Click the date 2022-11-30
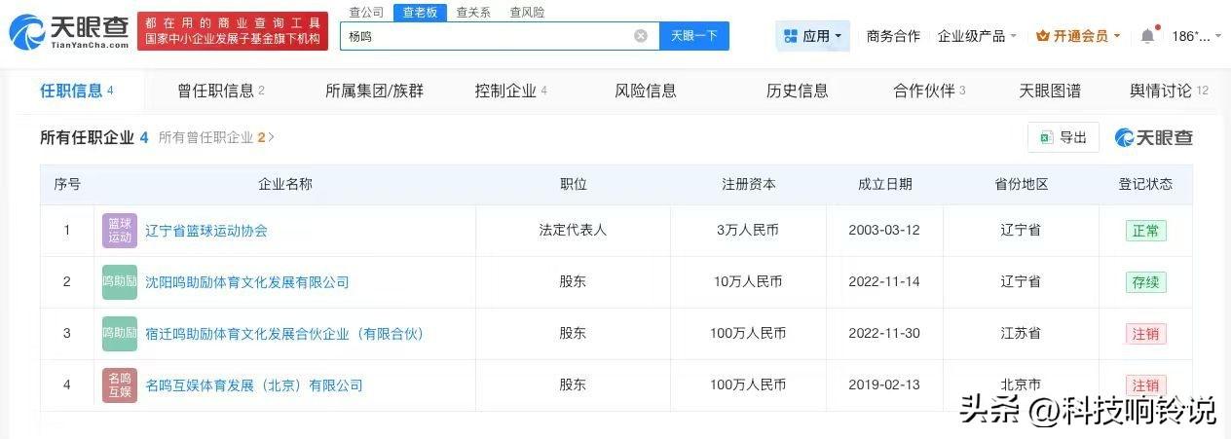Image resolution: width=1231 pixels, height=439 pixels. pos(884,334)
